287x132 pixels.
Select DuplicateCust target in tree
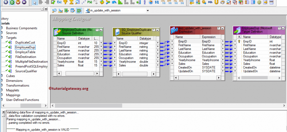[x=25, y=42]
